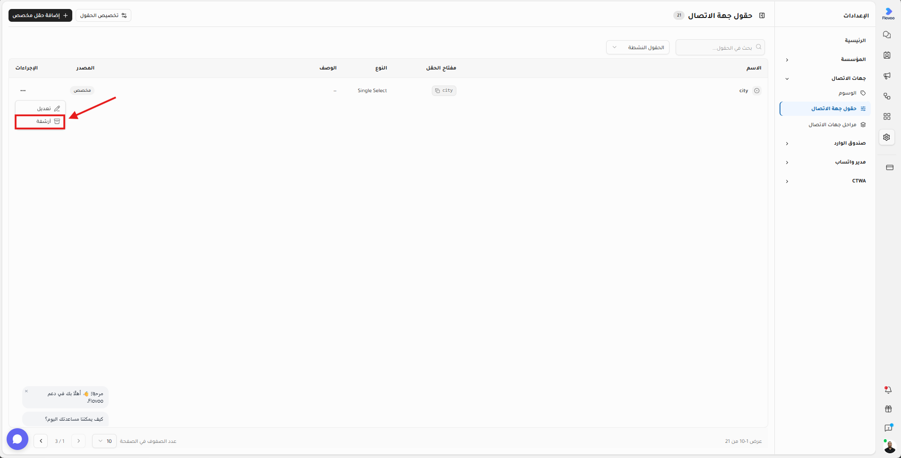
Task: Dismiss the Flovoo support welcome message
Action: click(x=26, y=391)
